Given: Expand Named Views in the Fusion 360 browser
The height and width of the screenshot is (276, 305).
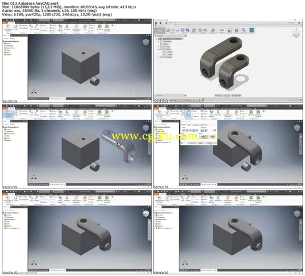Looking at the screenshot, I should [x=158, y=42].
